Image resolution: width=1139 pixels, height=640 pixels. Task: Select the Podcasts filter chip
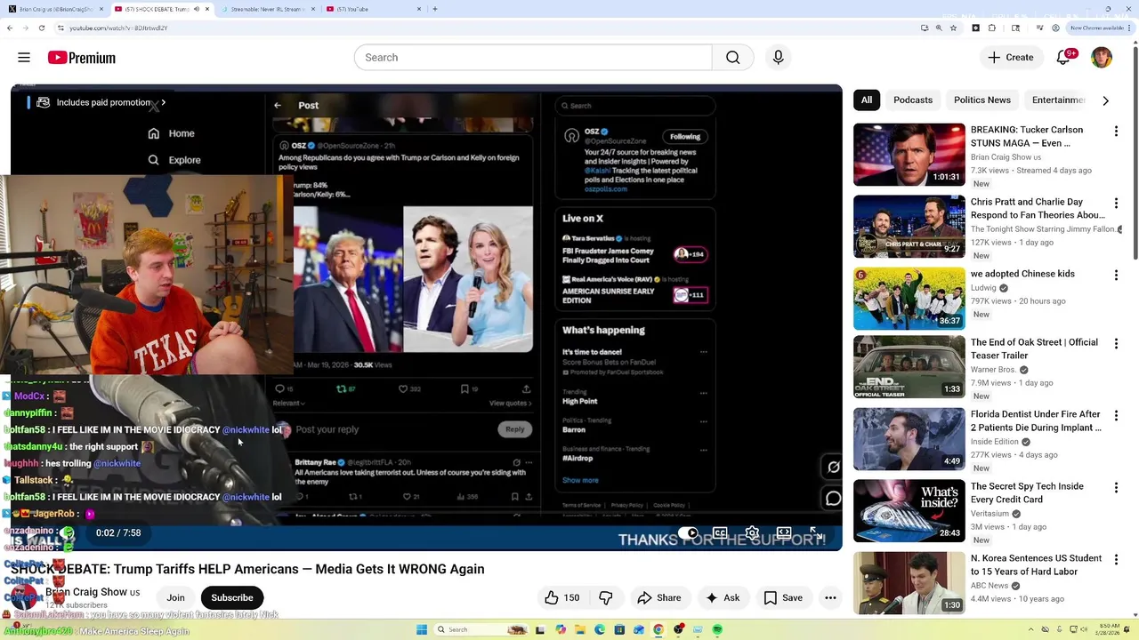pyautogui.click(x=913, y=100)
